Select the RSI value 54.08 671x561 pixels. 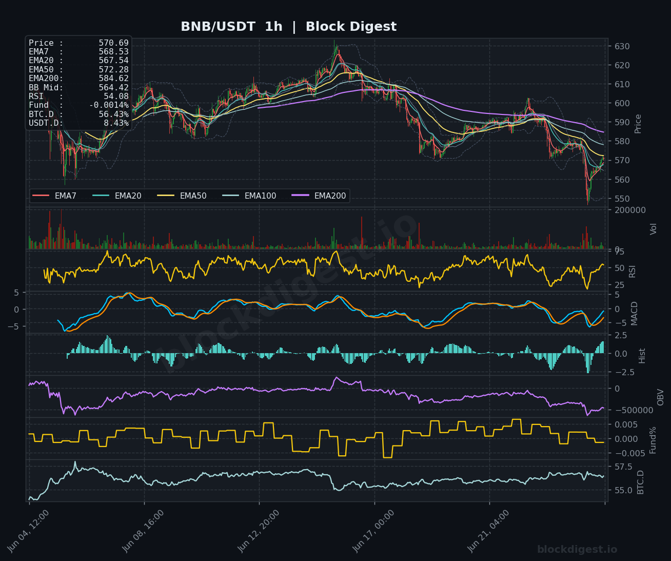pyautogui.click(x=116, y=96)
